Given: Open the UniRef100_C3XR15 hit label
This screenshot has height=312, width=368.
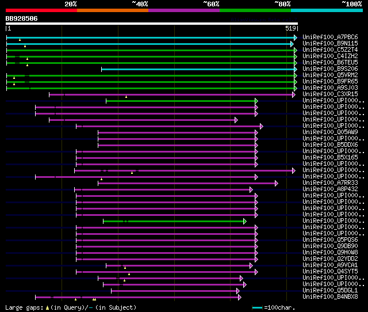Looking at the screenshot, I should tap(330, 94).
